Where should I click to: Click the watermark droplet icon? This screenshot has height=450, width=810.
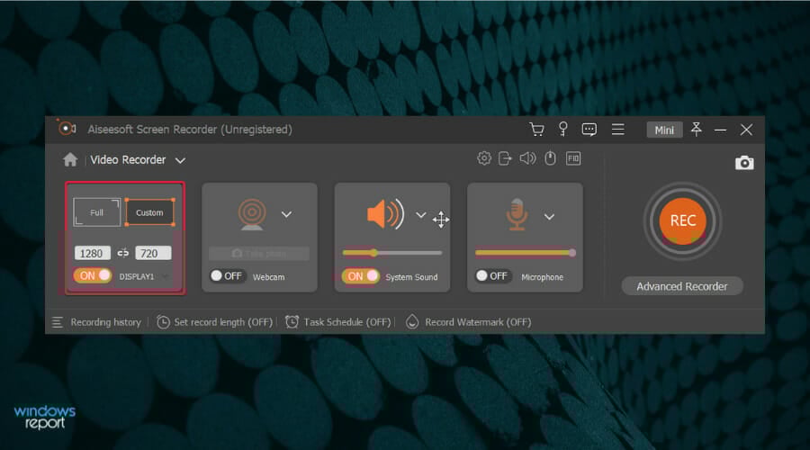point(412,322)
